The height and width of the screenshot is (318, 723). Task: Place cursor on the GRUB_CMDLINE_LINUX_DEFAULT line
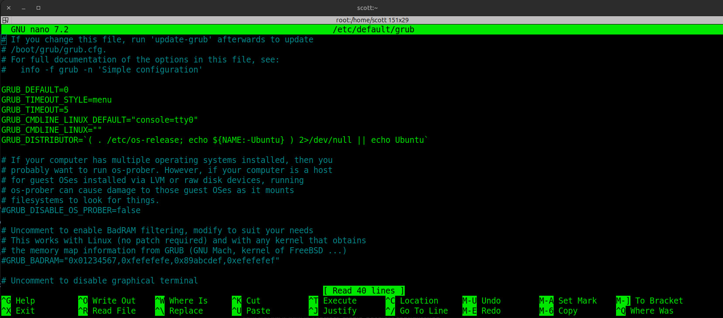pyautogui.click(x=100, y=120)
